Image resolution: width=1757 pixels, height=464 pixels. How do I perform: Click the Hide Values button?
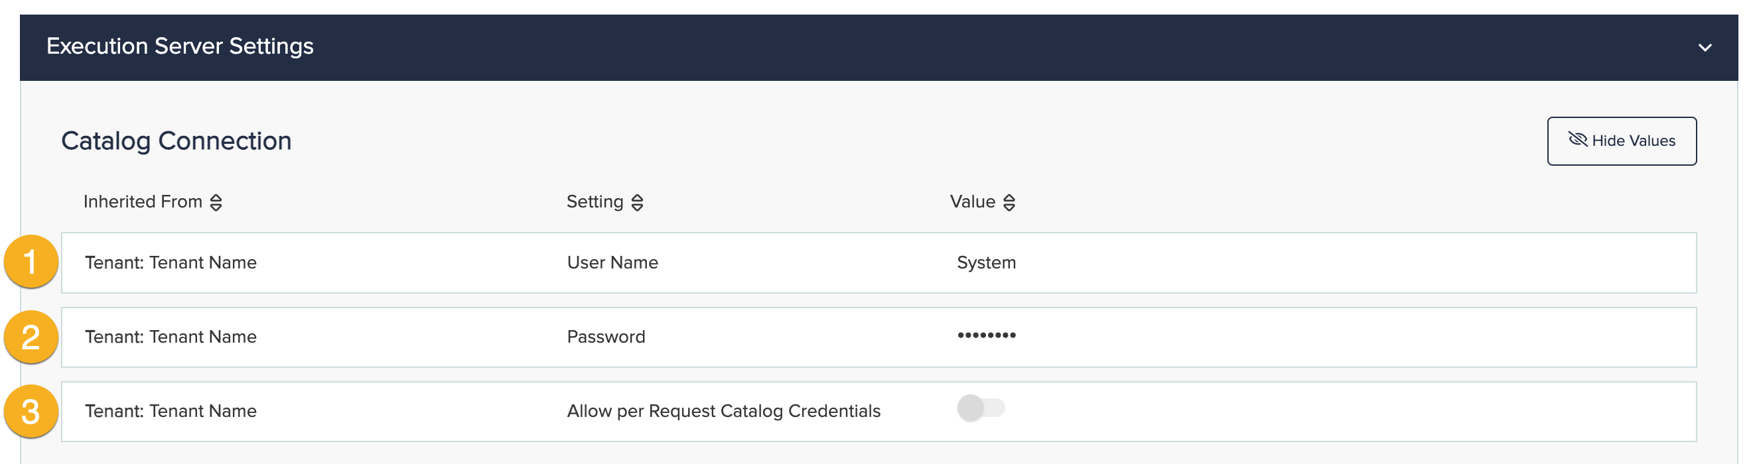tap(1621, 141)
